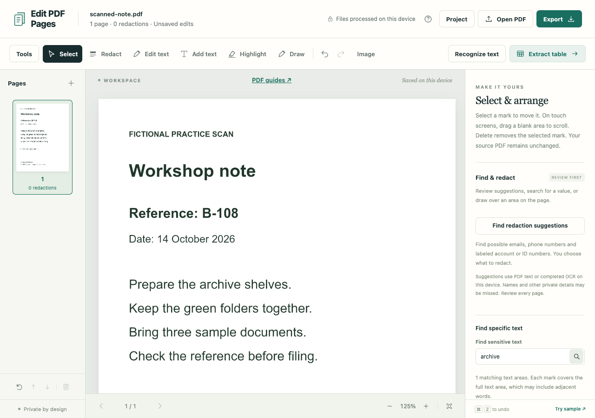This screenshot has width=595, height=418.
Task: Click Recognize text button
Action: pos(477,54)
